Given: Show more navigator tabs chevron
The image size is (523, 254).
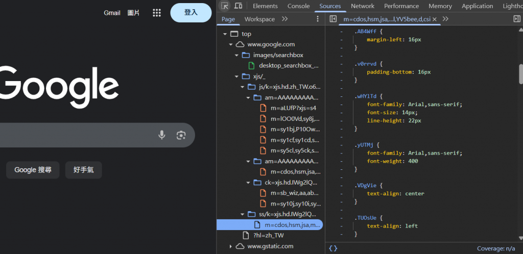Looking at the screenshot, I should tap(284, 19).
